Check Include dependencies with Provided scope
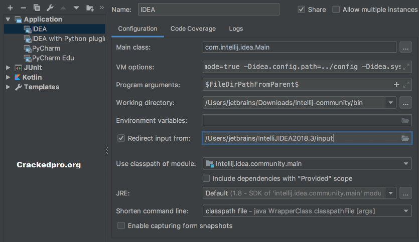The height and width of the screenshot is (242, 419). pos(206,178)
